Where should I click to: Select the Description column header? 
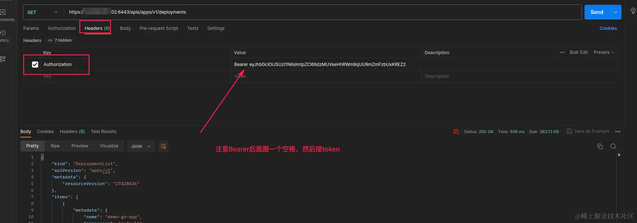tap(437, 53)
